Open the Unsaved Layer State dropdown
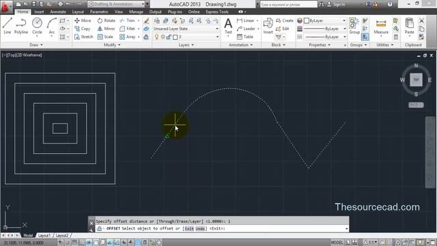 (186, 29)
